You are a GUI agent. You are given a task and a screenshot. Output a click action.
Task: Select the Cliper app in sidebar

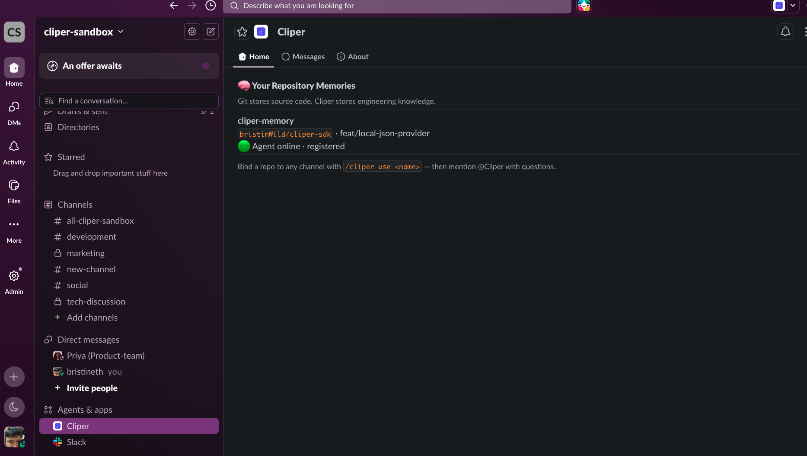tap(129, 426)
